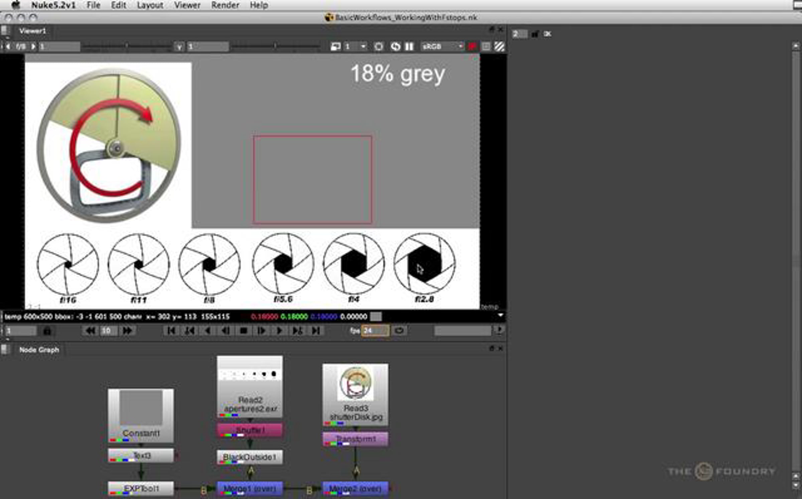802x499 pixels.
Task: Open the Viewer pane content menu icon
Action: coord(5,31)
